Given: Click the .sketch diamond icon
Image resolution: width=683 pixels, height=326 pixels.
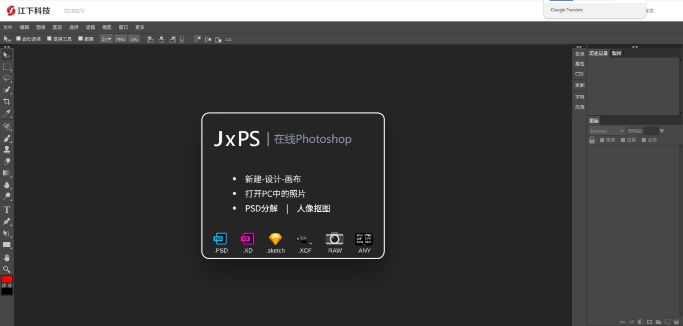Looking at the screenshot, I should (x=275, y=239).
